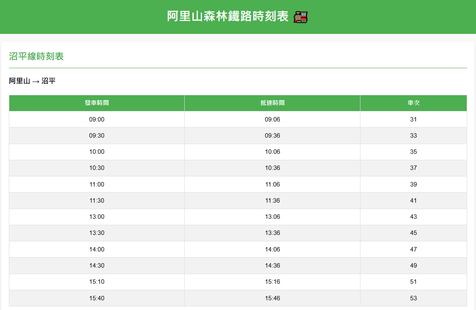Select the 沼平線時刻表 section heading
The height and width of the screenshot is (310, 476).
pyautogui.click(x=36, y=57)
